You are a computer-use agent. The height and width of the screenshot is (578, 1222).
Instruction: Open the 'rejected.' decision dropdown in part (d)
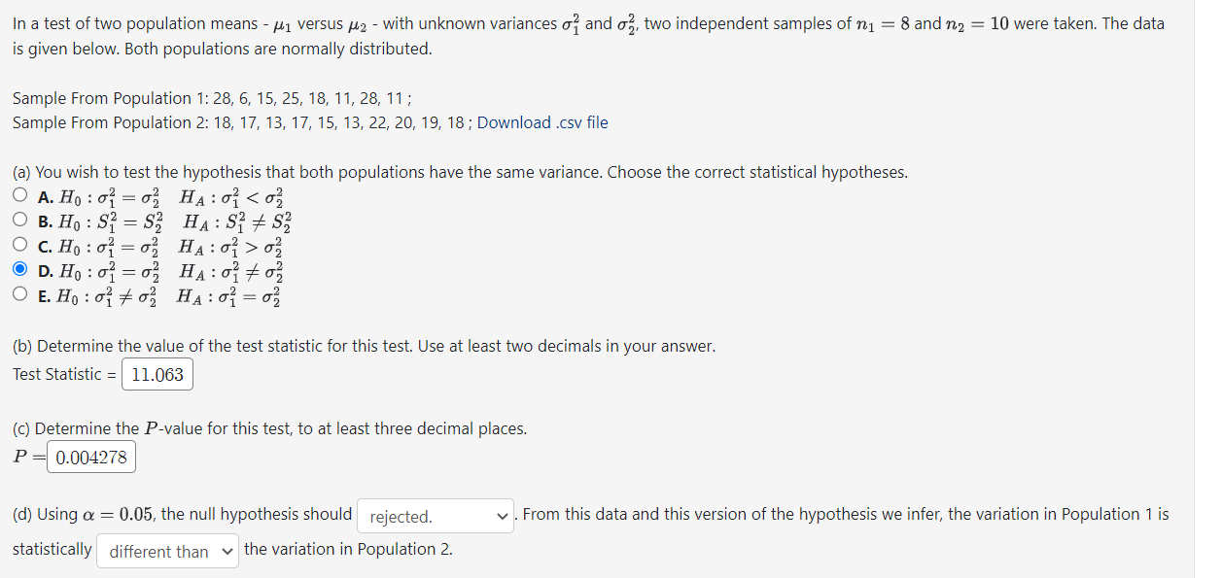[x=435, y=516]
